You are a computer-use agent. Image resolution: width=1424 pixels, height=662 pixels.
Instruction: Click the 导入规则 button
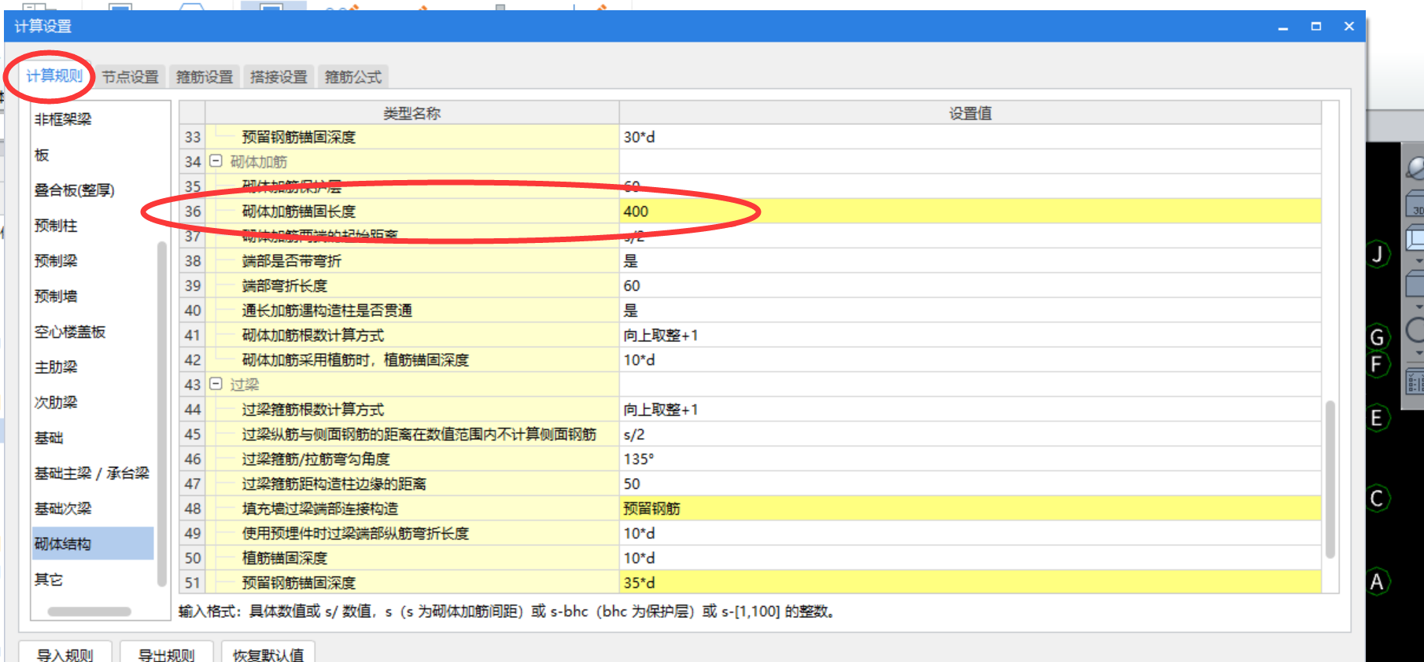pyautogui.click(x=65, y=653)
